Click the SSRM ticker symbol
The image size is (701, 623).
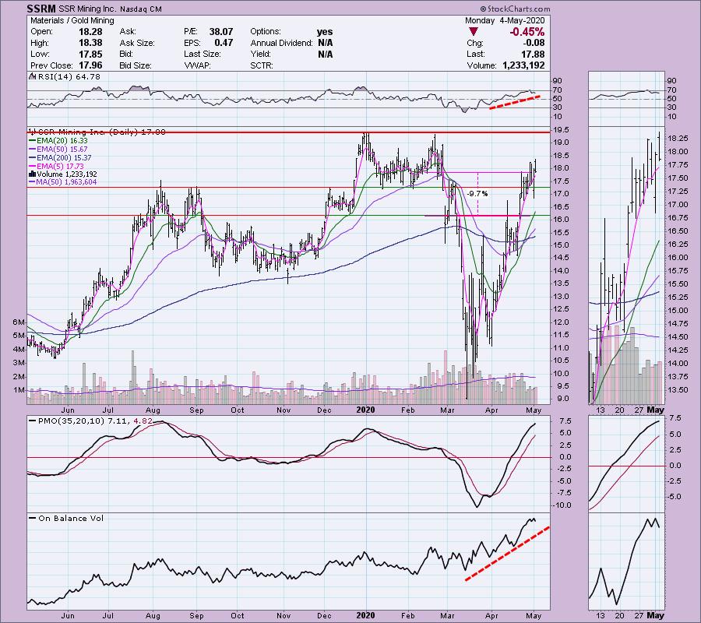41,9
